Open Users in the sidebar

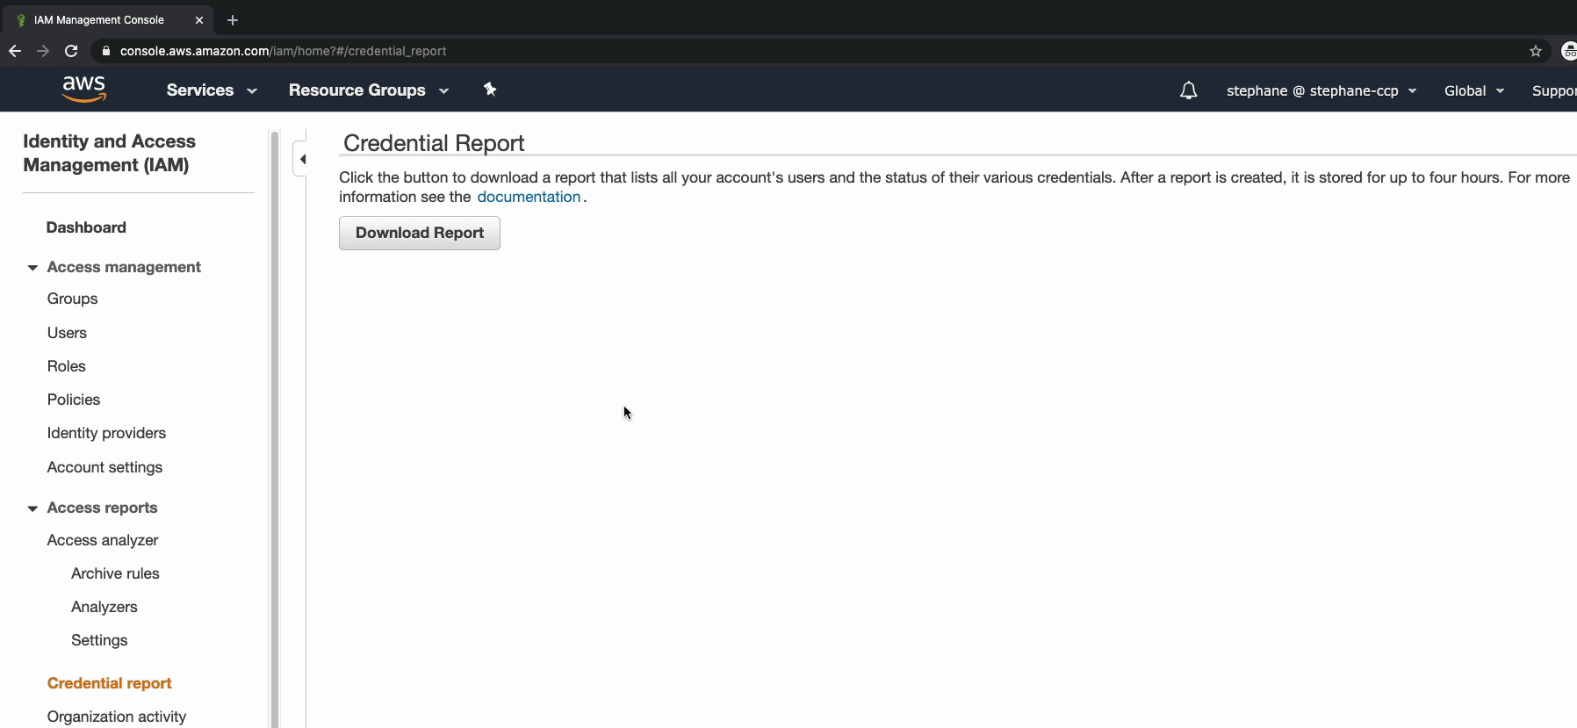pos(67,333)
